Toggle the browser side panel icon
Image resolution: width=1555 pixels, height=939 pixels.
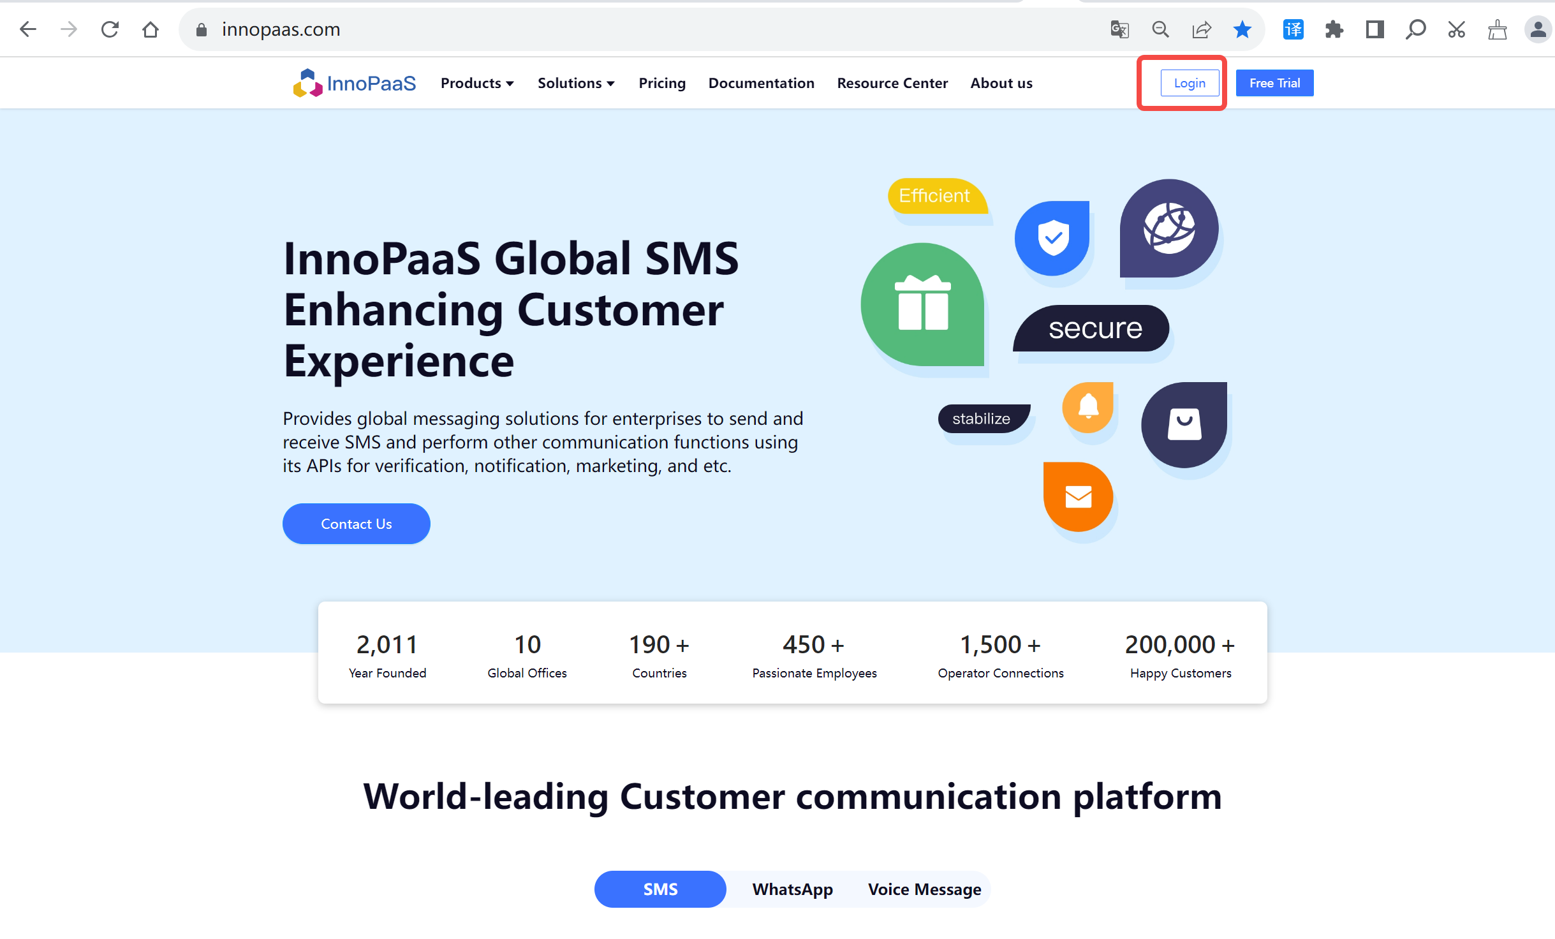click(1375, 29)
